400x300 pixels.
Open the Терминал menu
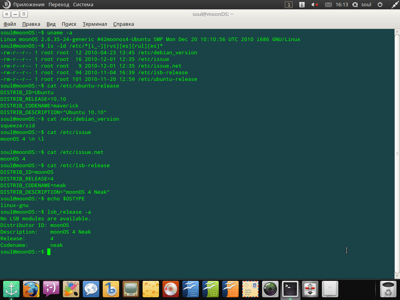pos(95,24)
